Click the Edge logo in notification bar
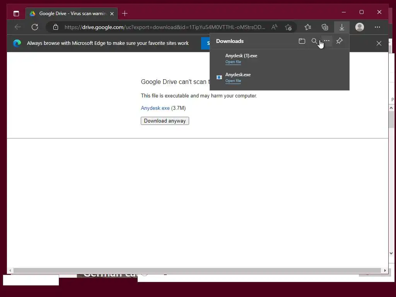 17,43
